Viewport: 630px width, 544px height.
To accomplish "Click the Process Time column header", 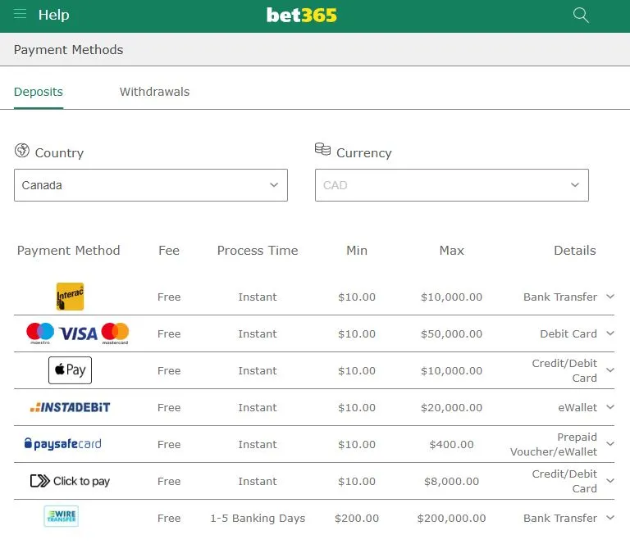I will pyautogui.click(x=258, y=251).
